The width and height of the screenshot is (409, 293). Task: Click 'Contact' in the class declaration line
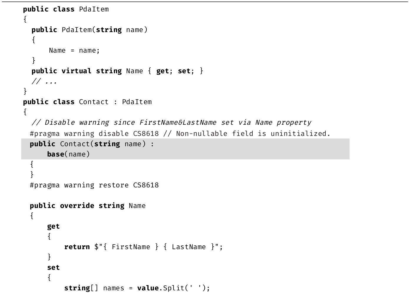coord(94,102)
